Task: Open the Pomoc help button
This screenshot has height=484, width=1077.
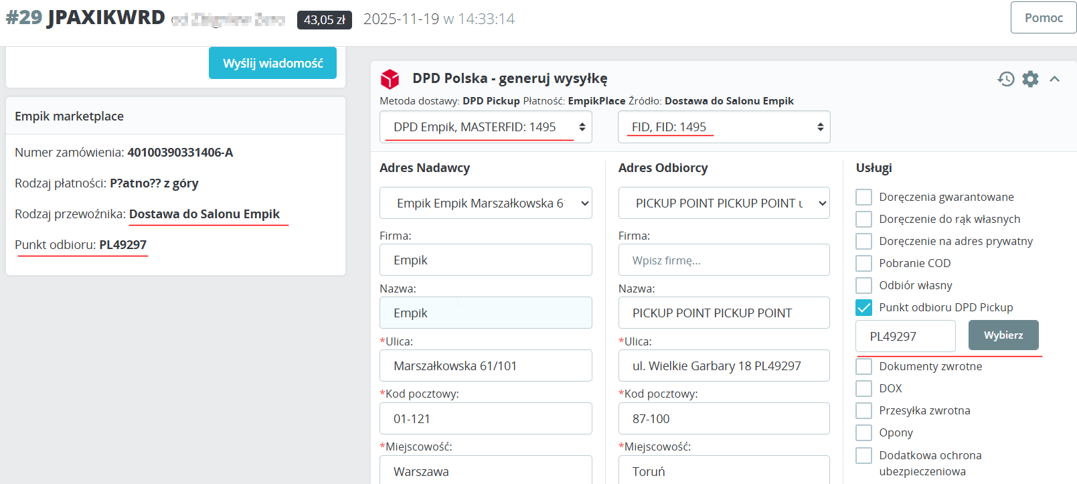Action: 1043,18
